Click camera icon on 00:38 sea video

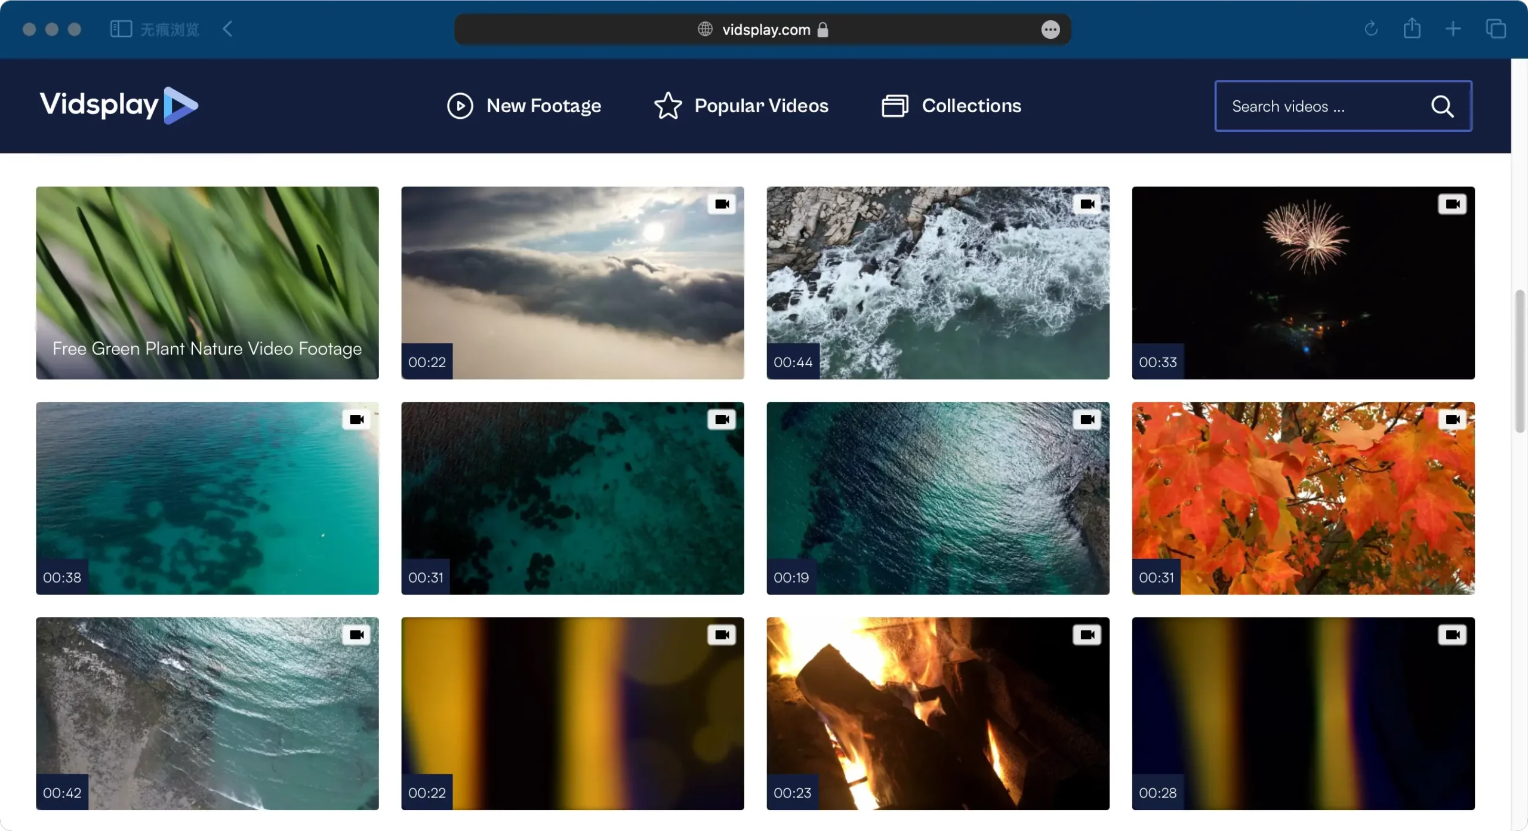(x=356, y=420)
